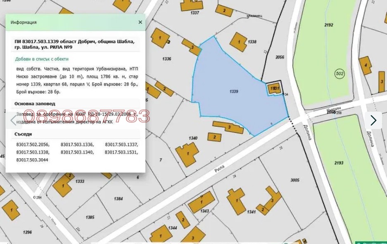The height and width of the screenshot is (244, 387).
Task: Click neighbor ID 83017.503.3044 in the panel
Action: coord(32,160)
